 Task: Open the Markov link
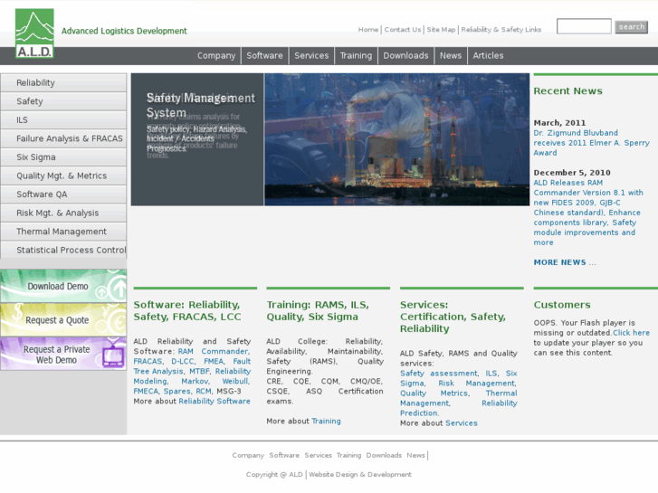[x=195, y=382]
